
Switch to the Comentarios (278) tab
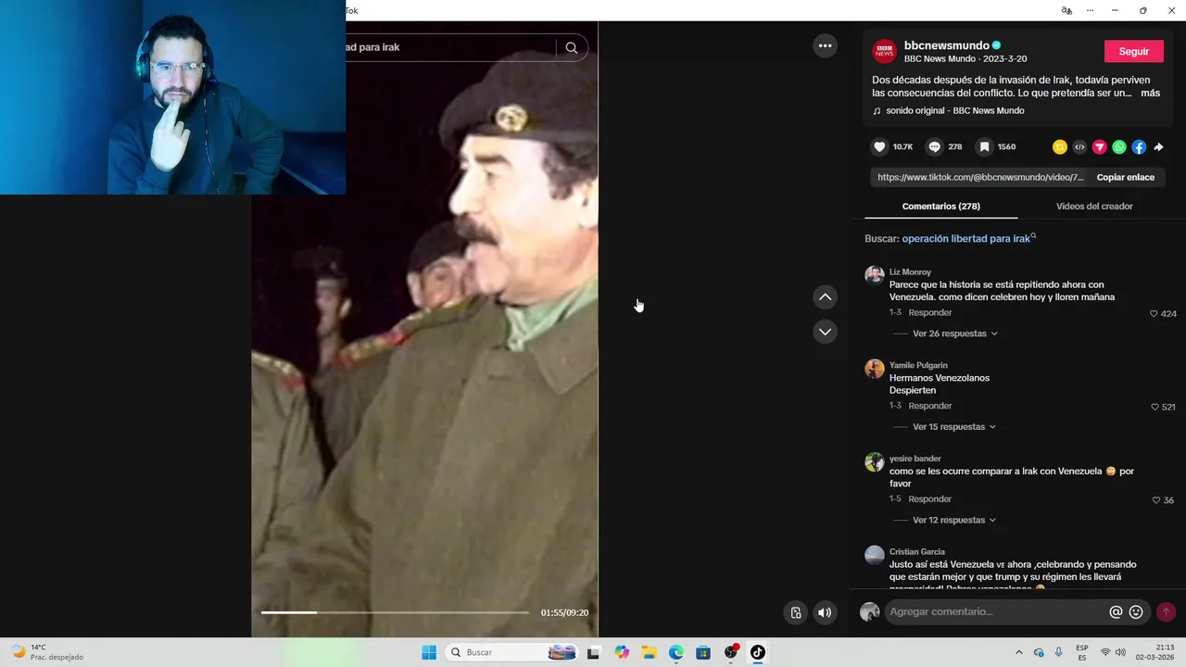click(940, 207)
